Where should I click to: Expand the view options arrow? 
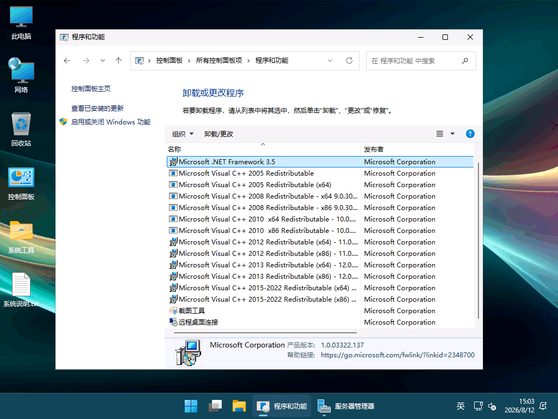pos(453,134)
